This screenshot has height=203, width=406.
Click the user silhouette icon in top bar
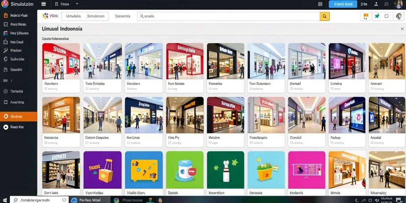376,4
